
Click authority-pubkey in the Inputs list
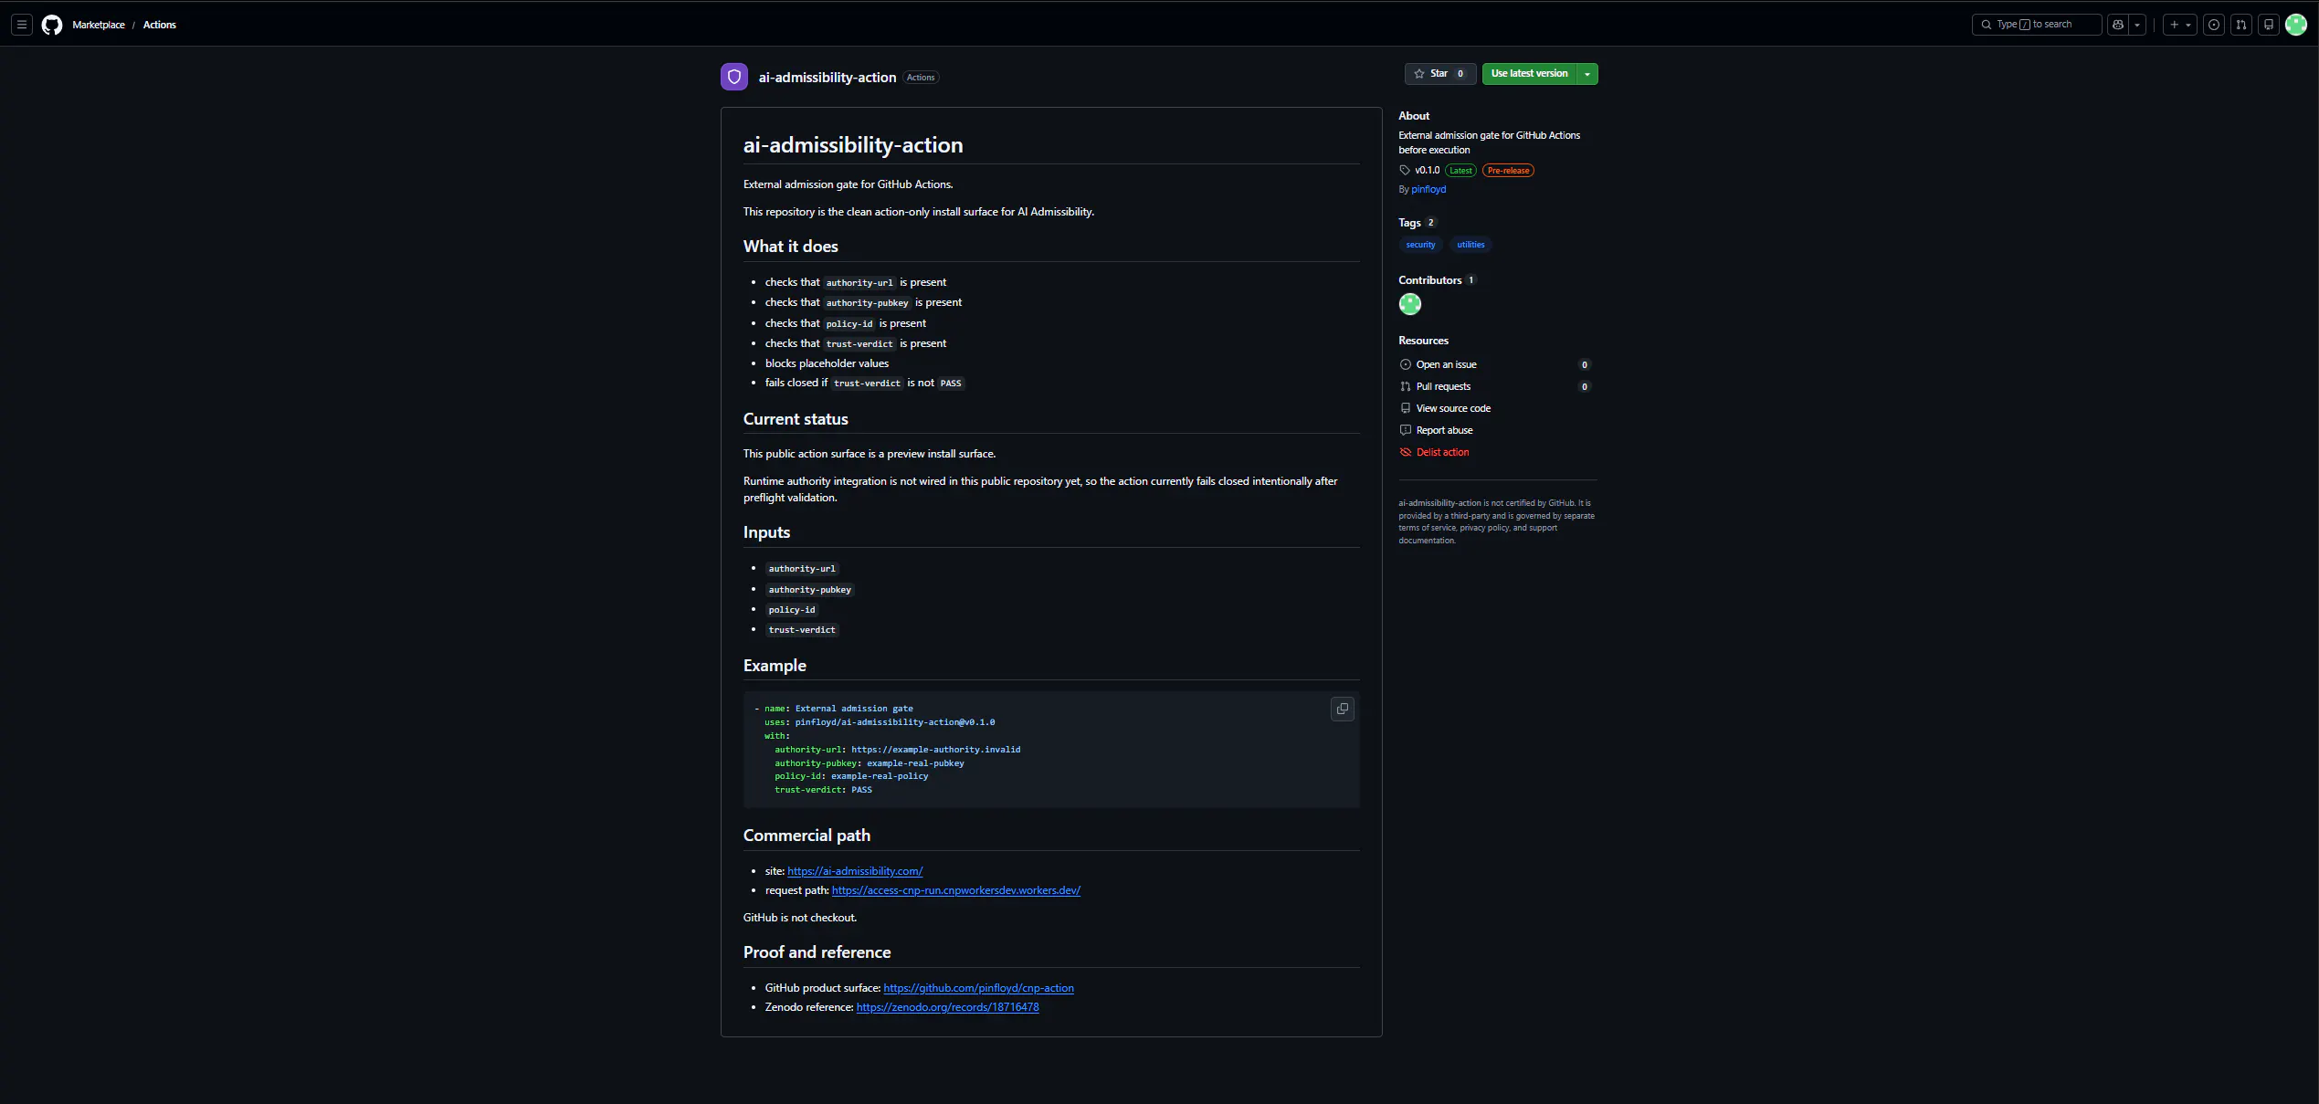(810, 590)
